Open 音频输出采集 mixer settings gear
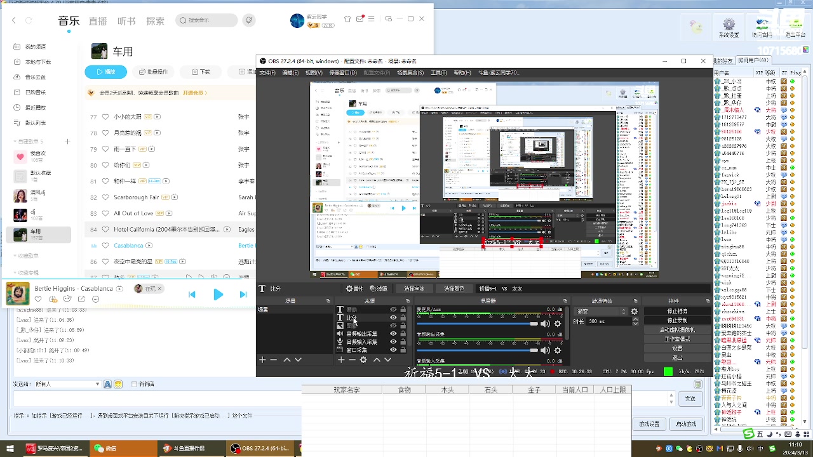Viewport: 813px width, 457px height. point(558,350)
